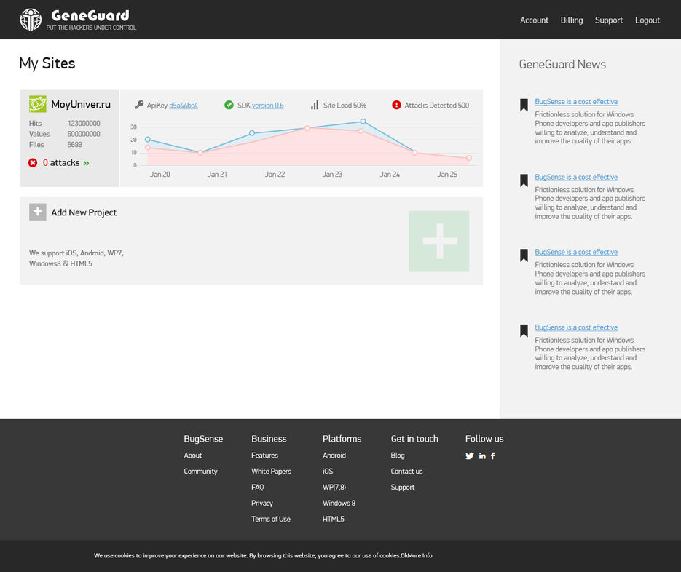
Task: Go to Billing in top navigation
Action: (x=572, y=20)
